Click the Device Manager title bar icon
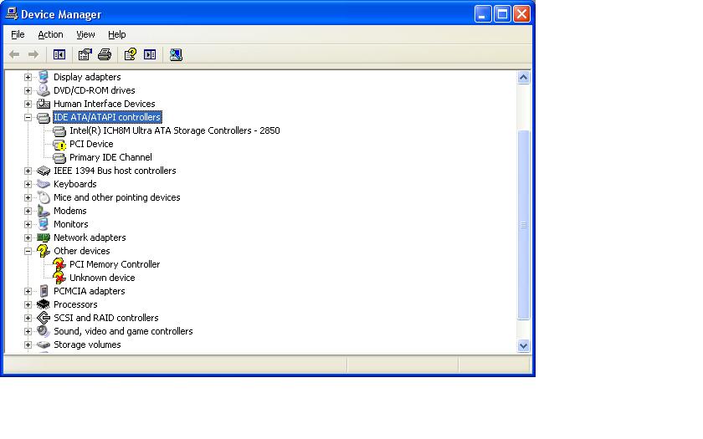 [12, 14]
